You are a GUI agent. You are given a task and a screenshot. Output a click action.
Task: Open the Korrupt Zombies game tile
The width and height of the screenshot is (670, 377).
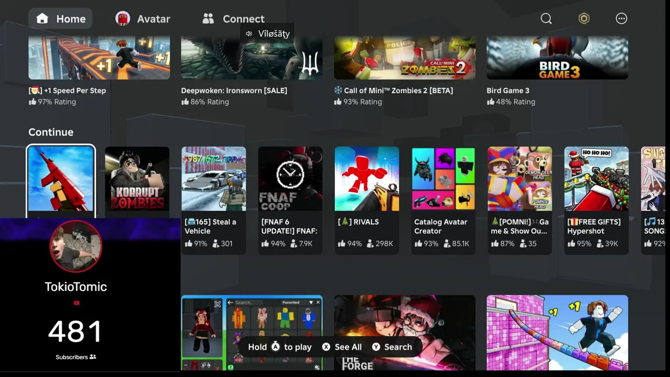point(137,179)
